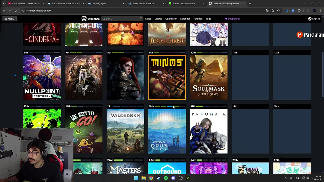This screenshot has width=324, height=182.
Task: Click the 17th date label
Action: pyautogui.click(x=193, y=106)
